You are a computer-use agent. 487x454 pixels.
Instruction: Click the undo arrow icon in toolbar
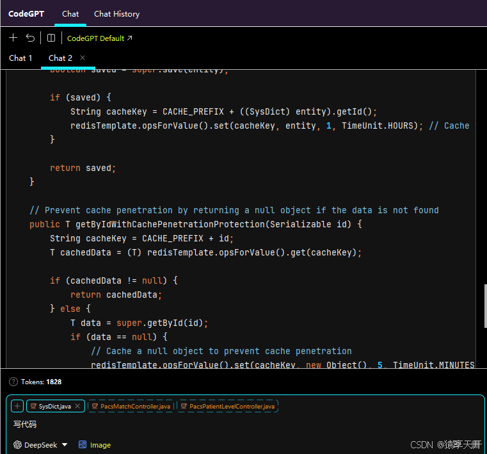[30, 38]
